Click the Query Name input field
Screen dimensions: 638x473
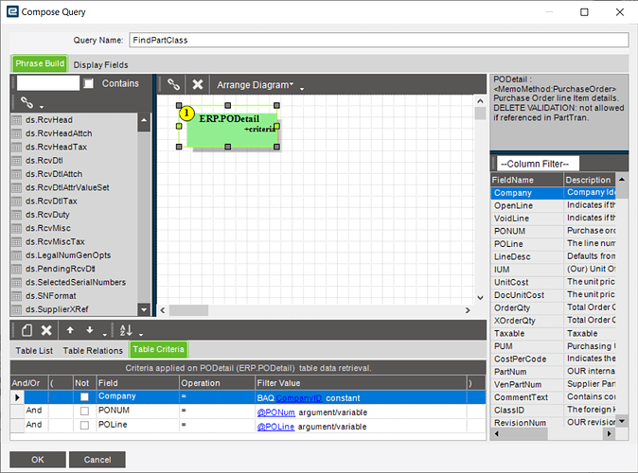click(379, 41)
